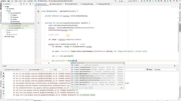Screen dimensions: 181x101
Task: Click the Select Opened File target icon
Action: (21, 4)
